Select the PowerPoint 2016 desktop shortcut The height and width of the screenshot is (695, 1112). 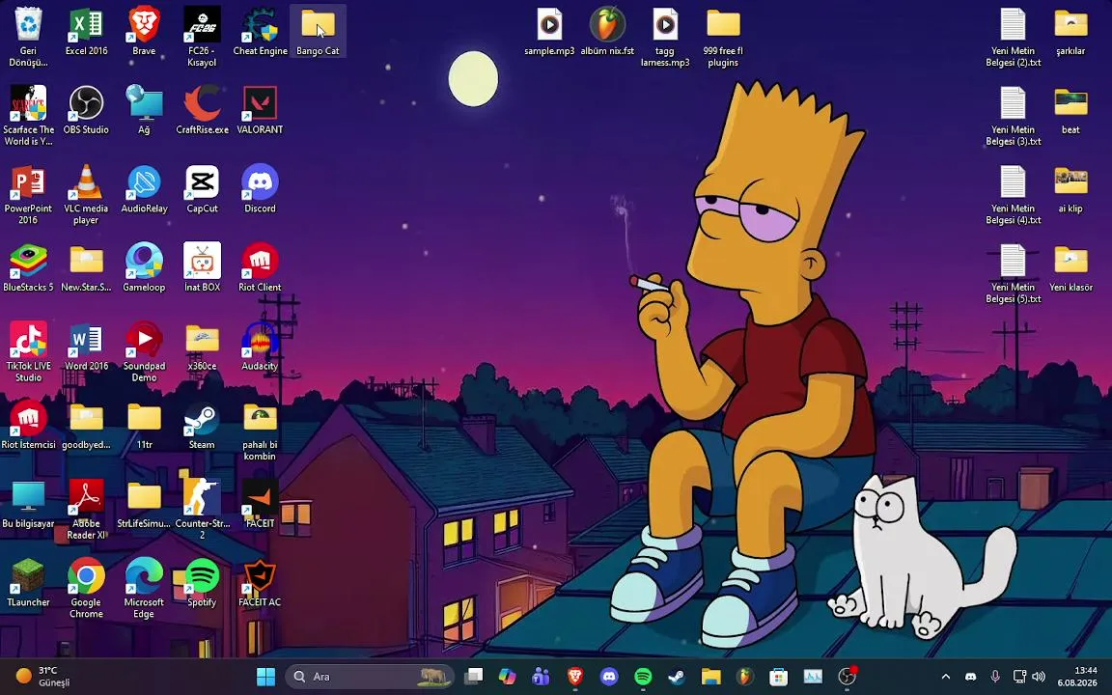28,194
